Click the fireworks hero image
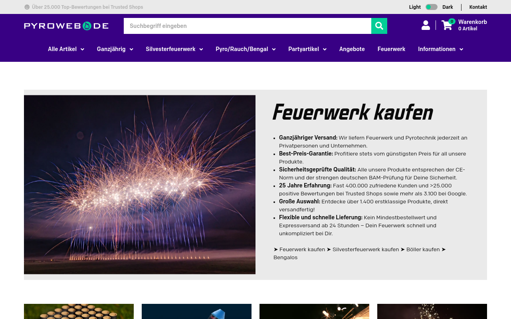Image resolution: width=511 pixels, height=319 pixels. (x=140, y=184)
